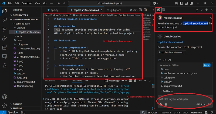Customize layout from title bar
The image size is (216, 114).
coord(177,3)
